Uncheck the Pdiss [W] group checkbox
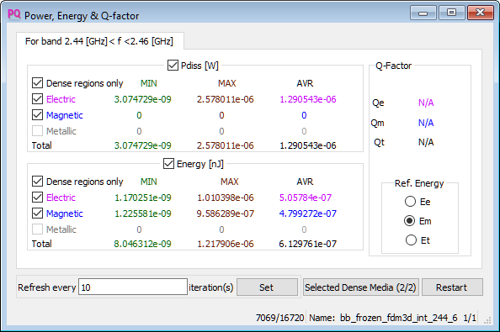The image size is (500, 332). tap(173, 66)
